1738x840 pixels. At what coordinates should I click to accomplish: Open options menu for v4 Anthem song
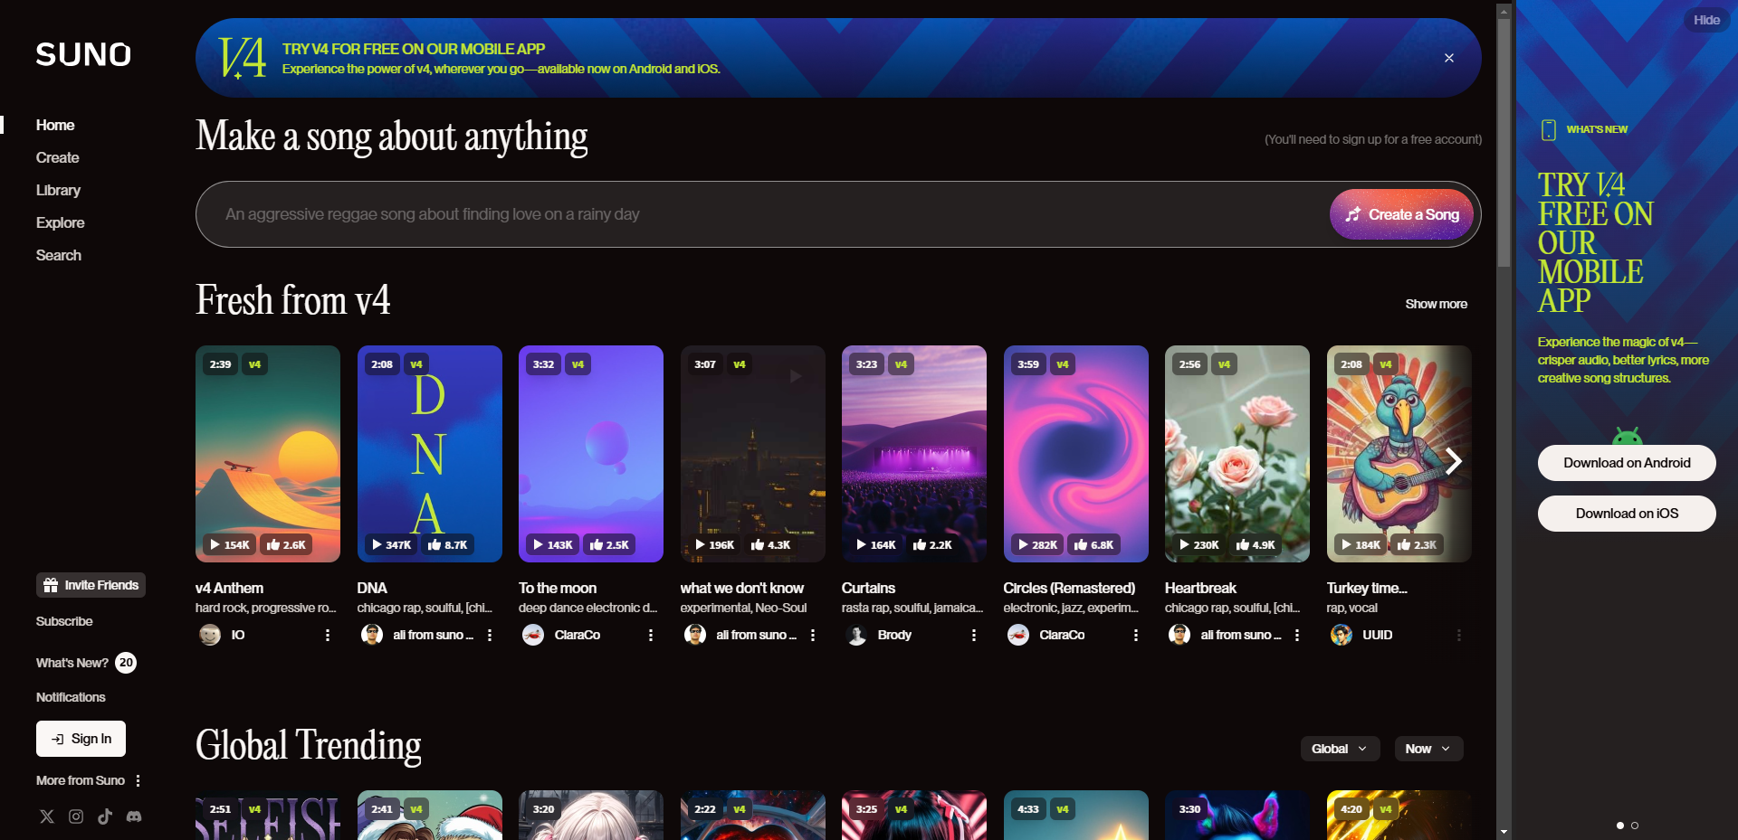[328, 636]
